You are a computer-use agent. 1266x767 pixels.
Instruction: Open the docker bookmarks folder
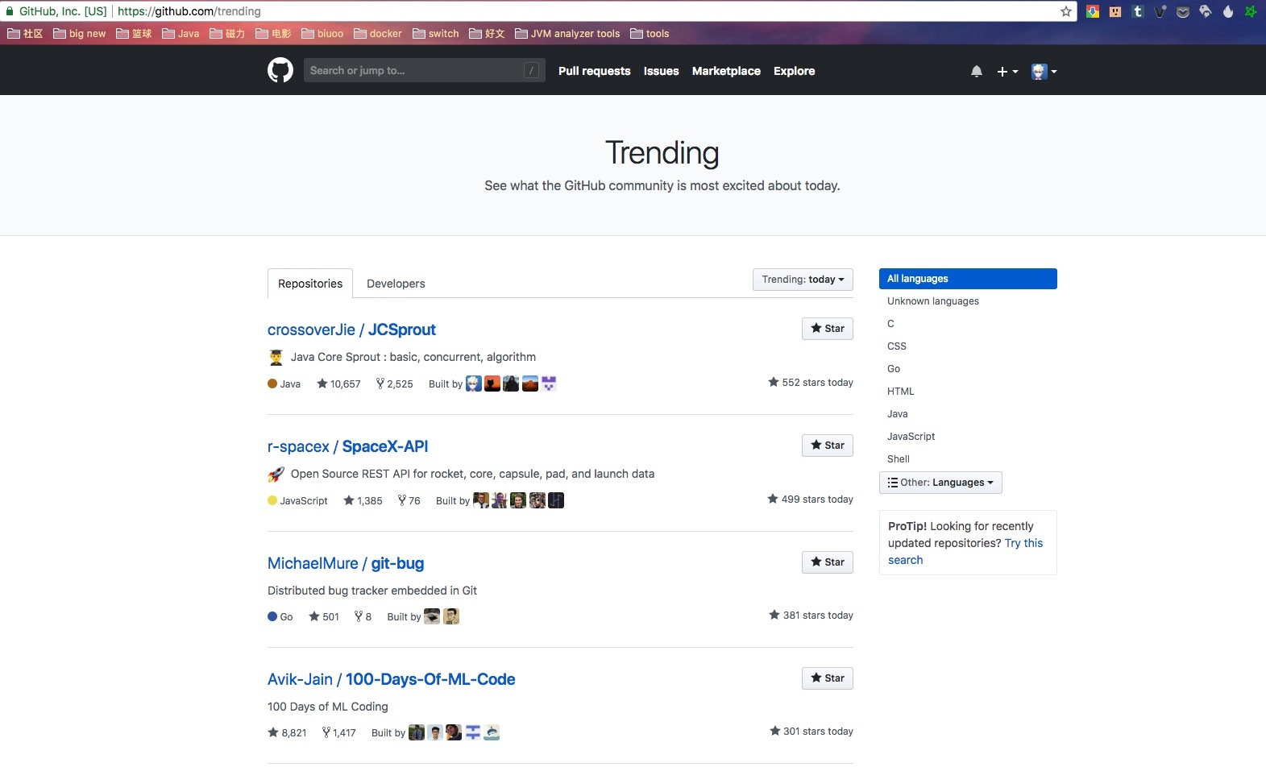pos(378,34)
